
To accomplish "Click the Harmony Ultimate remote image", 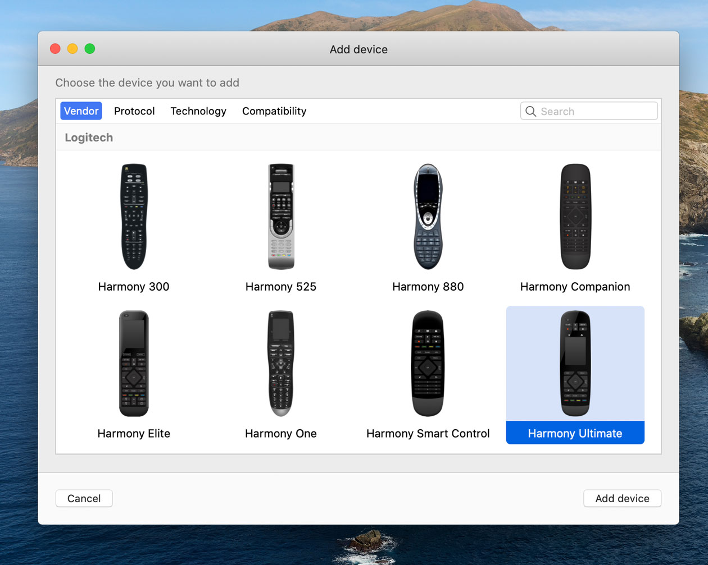I will pyautogui.click(x=575, y=364).
